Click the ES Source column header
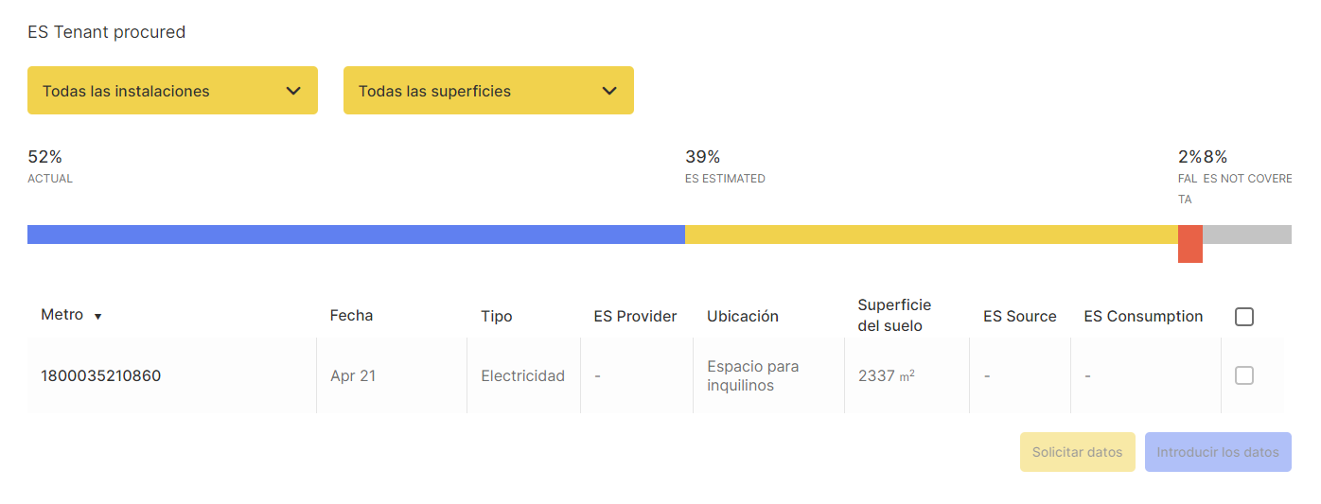Screen dimensions: 1321x504 click(1019, 316)
